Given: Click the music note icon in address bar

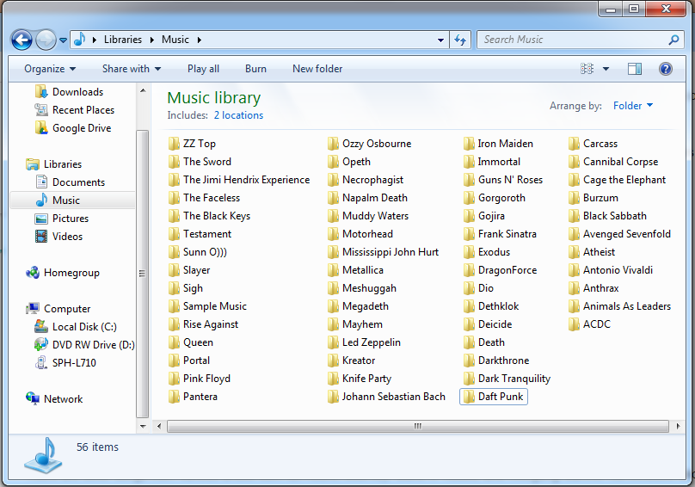Looking at the screenshot, I should (80, 40).
